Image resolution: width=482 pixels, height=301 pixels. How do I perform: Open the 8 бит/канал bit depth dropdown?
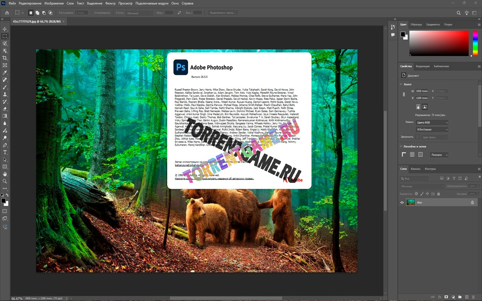[432, 129]
